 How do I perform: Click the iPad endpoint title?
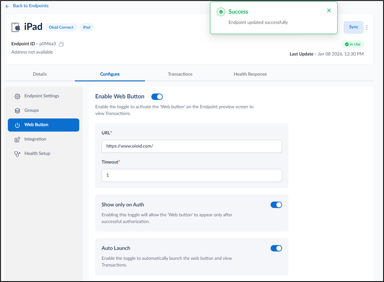click(33, 26)
